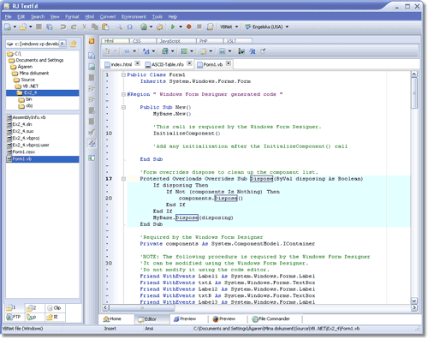Close the index.html document tab

click(x=137, y=63)
